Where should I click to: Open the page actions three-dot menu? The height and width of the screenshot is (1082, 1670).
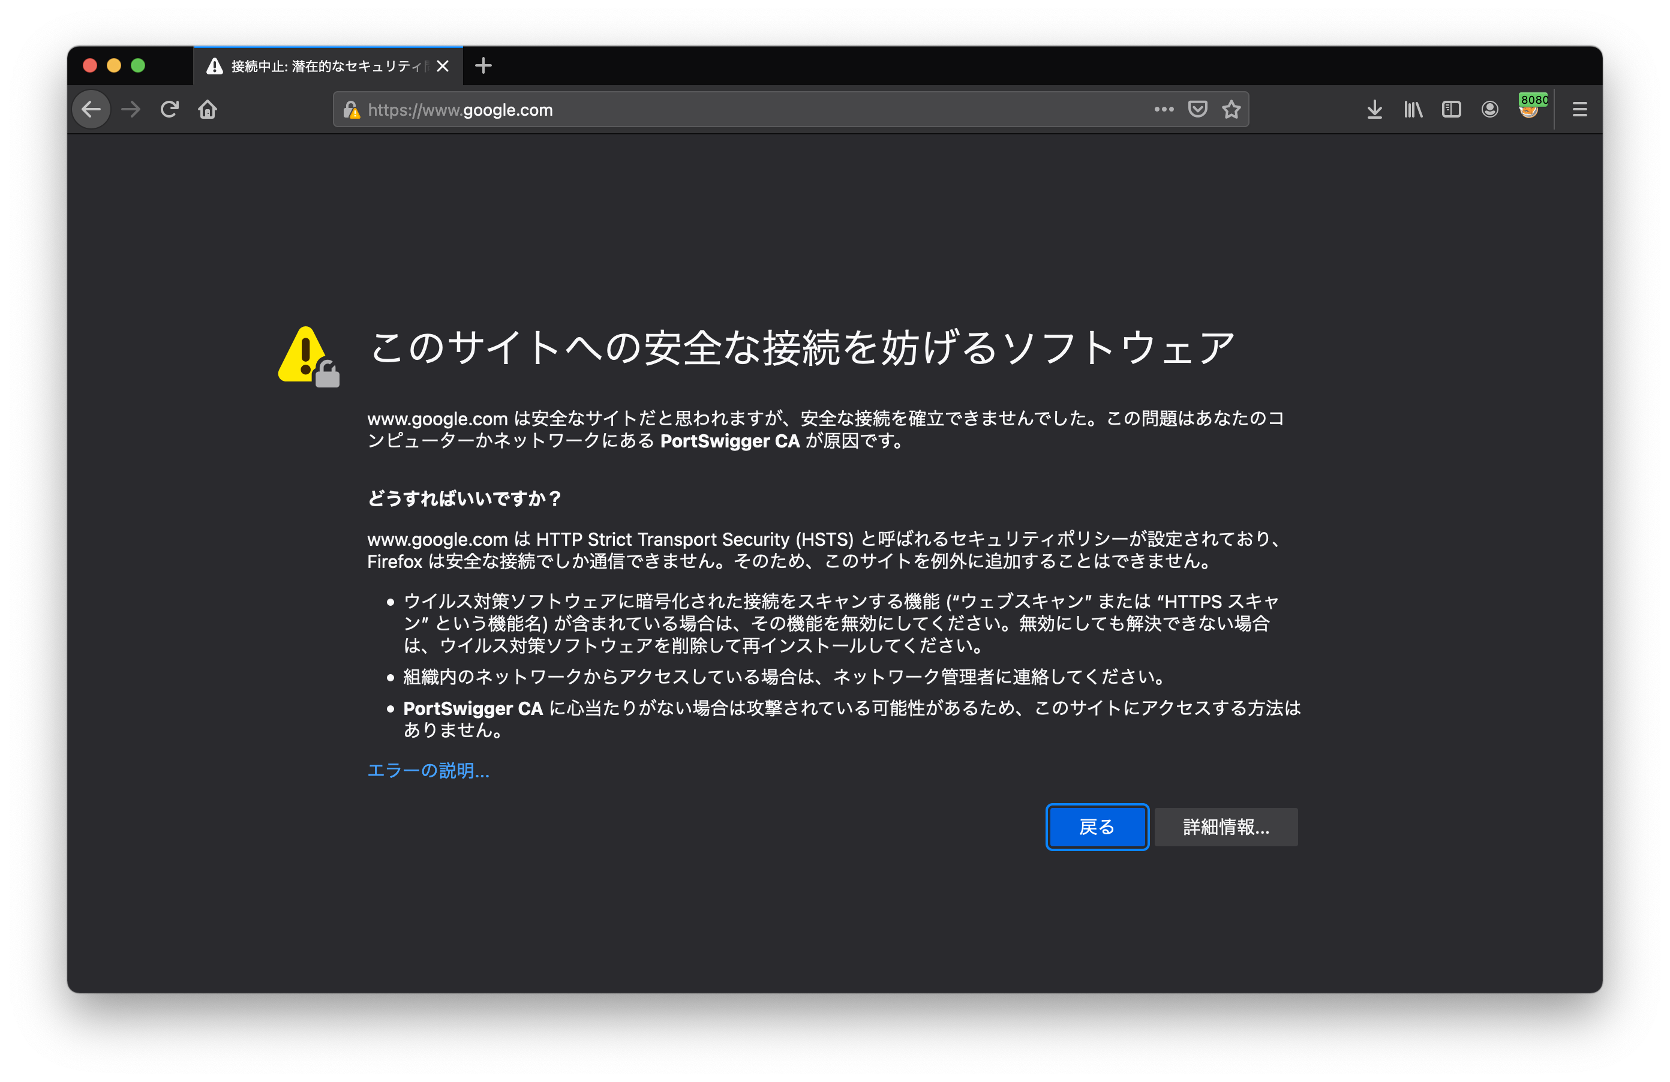pyautogui.click(x=1163, y=110)
